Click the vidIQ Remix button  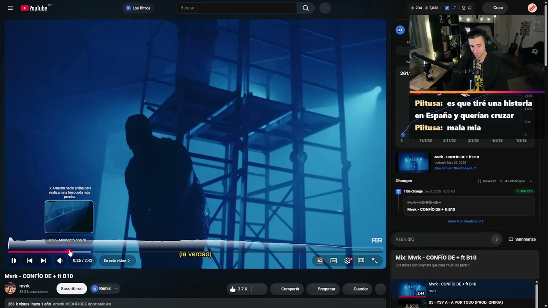101,289
